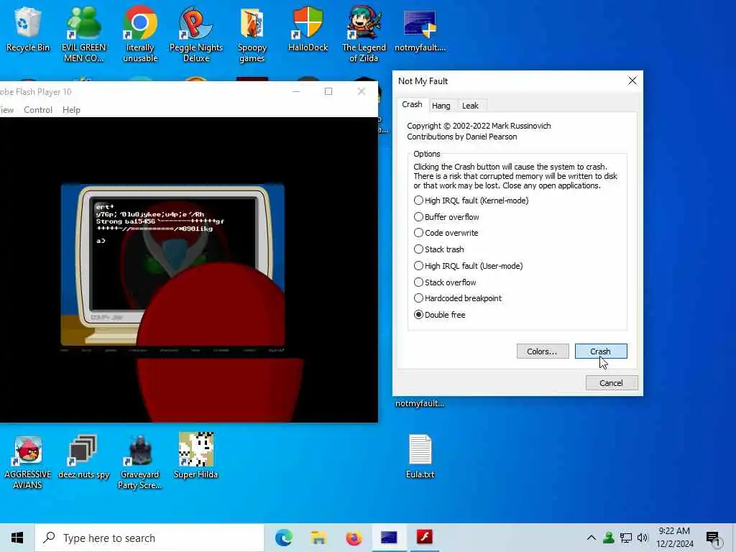736x552 pixels.
Task: Open the volume tray icon
Action: (x=643, y=538)
